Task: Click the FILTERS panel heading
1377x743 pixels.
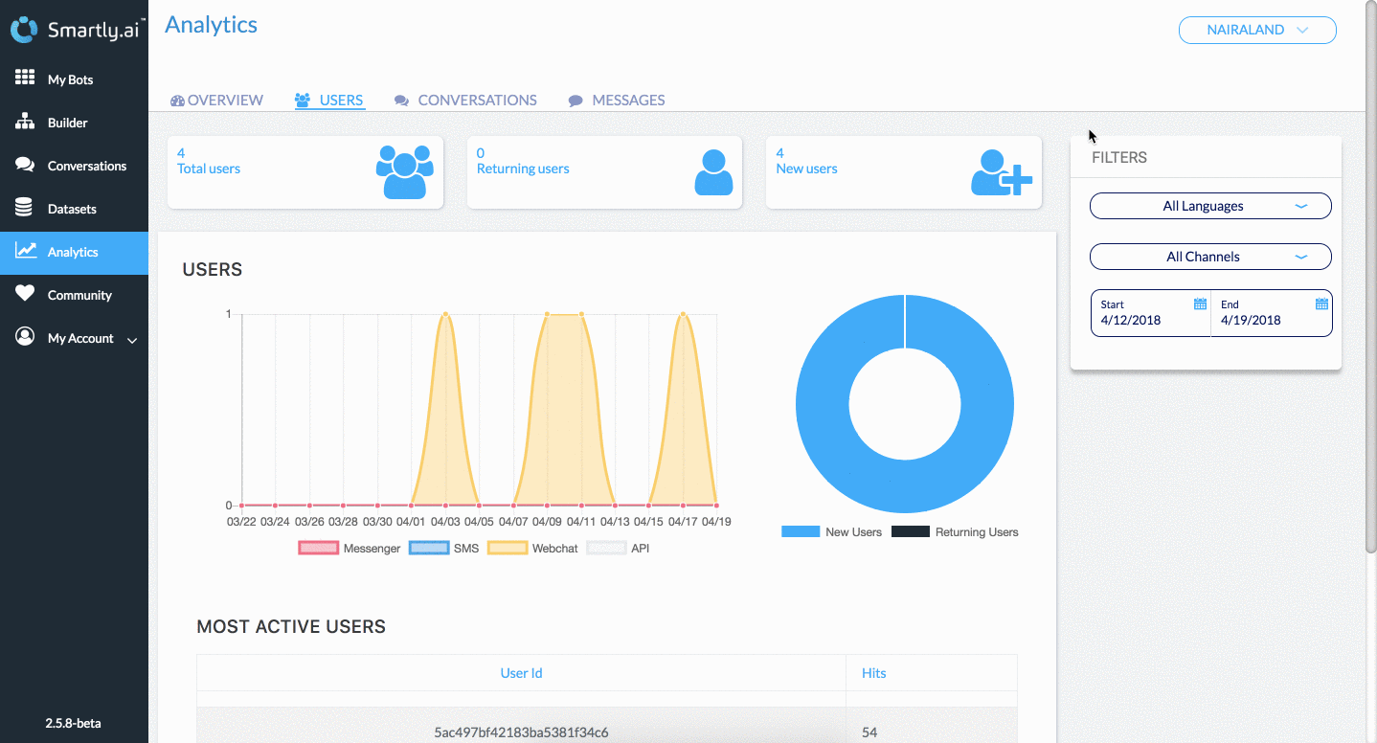Action: coord(1119,157)
